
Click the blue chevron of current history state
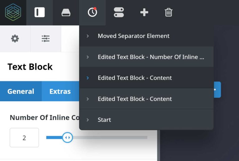[88, 78]
